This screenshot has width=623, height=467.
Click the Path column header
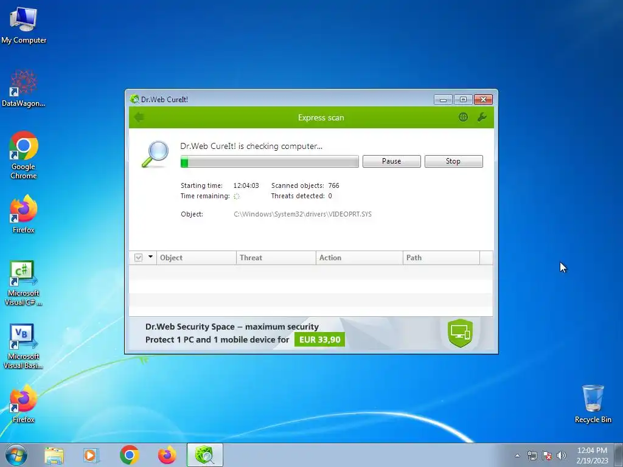coord(442,258)
